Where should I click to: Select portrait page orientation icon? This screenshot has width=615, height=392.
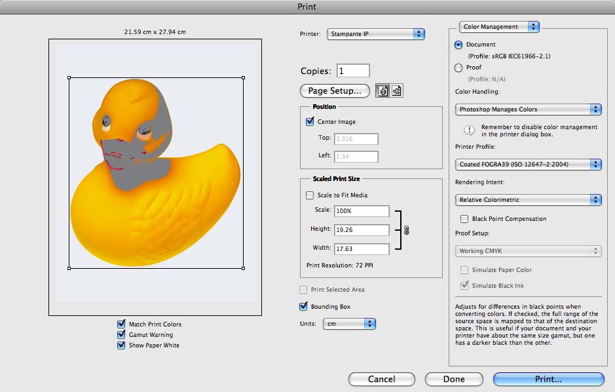(382, 90)
